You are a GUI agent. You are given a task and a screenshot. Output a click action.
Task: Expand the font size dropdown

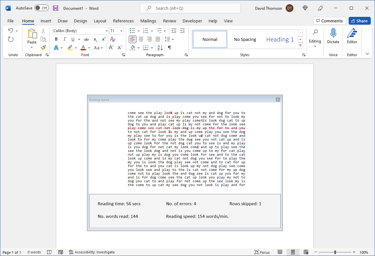point(121,31)
